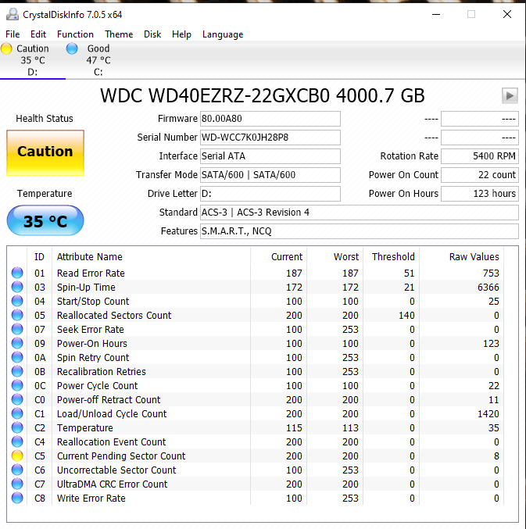This screenshot has width=526, height=529.
Task: Click the ID column header
Action: pos(40,257)
